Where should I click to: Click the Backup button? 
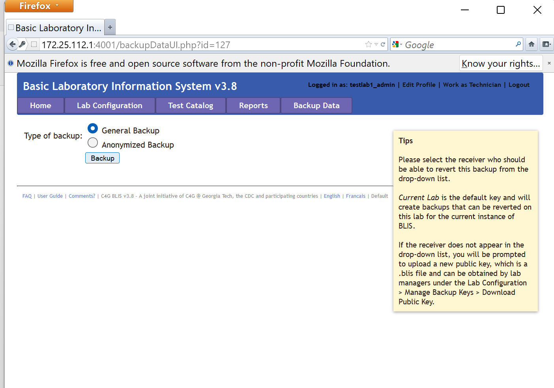point(103,158)
